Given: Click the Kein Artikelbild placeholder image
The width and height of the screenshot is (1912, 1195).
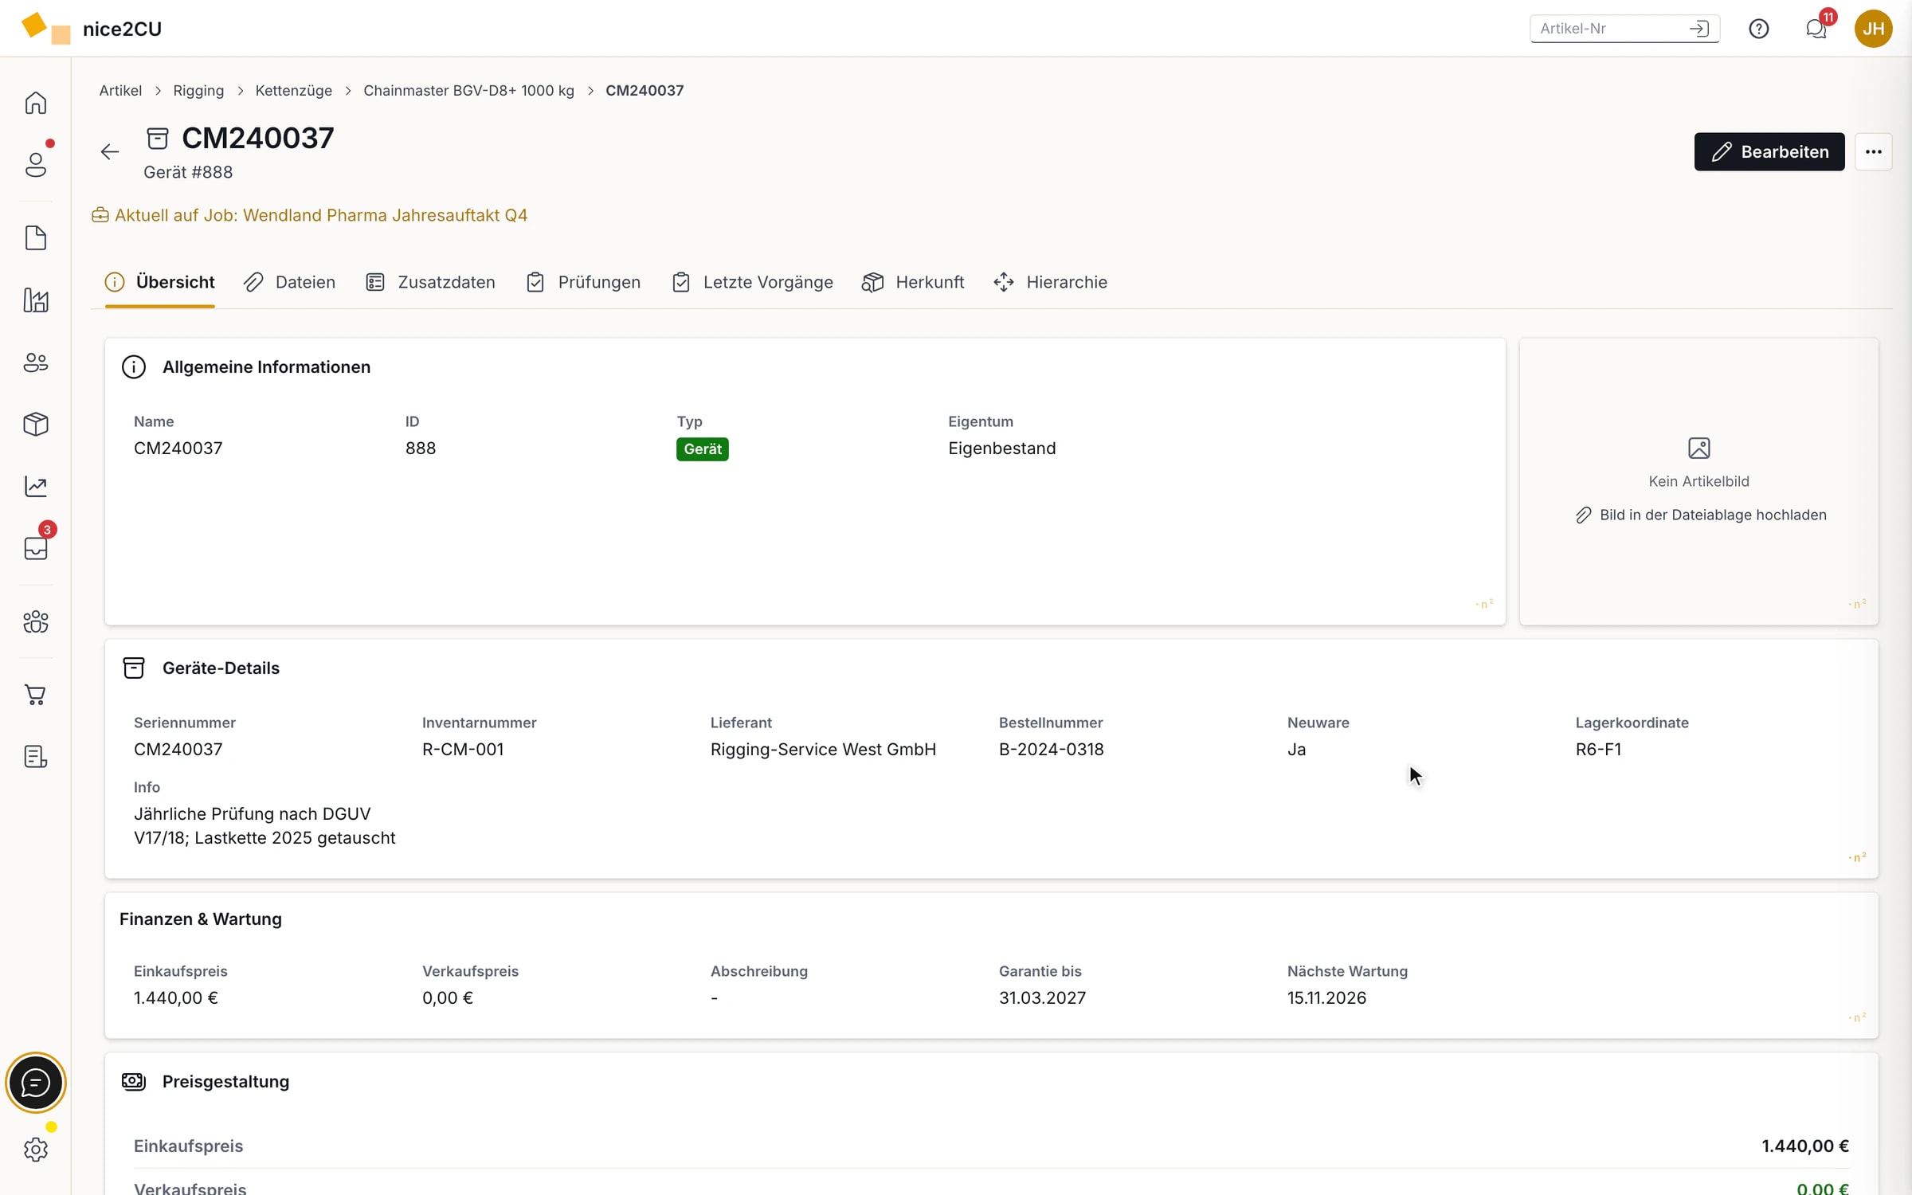Looking at the screenshot, I should click(1699, 448).
